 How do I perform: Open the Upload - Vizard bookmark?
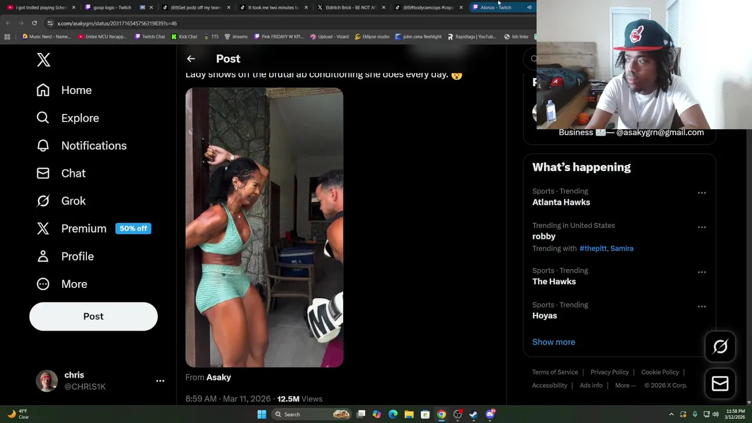click(330, 36)
